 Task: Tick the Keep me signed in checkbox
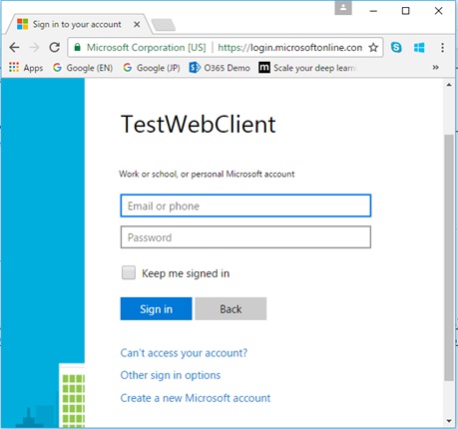tap(129, 272)
